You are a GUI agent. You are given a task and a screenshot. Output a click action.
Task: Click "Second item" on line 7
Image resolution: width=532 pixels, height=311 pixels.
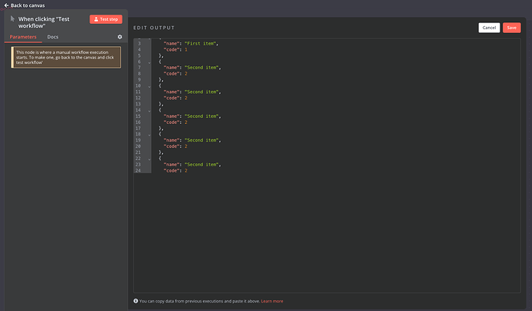point(201,68)
